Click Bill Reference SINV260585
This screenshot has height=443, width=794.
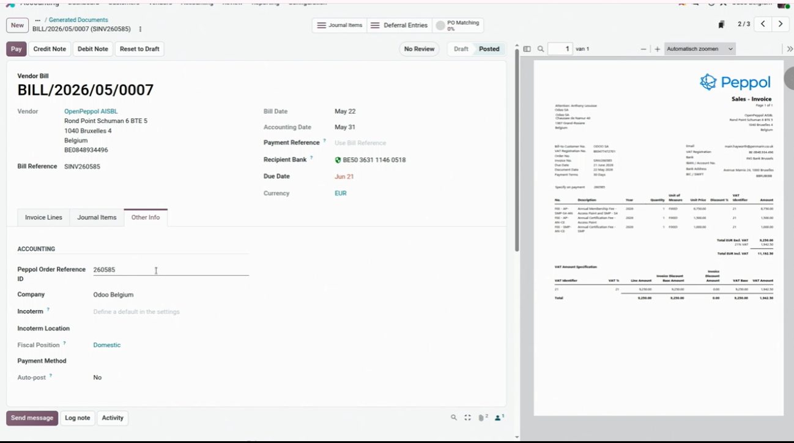tap(82, 166)
